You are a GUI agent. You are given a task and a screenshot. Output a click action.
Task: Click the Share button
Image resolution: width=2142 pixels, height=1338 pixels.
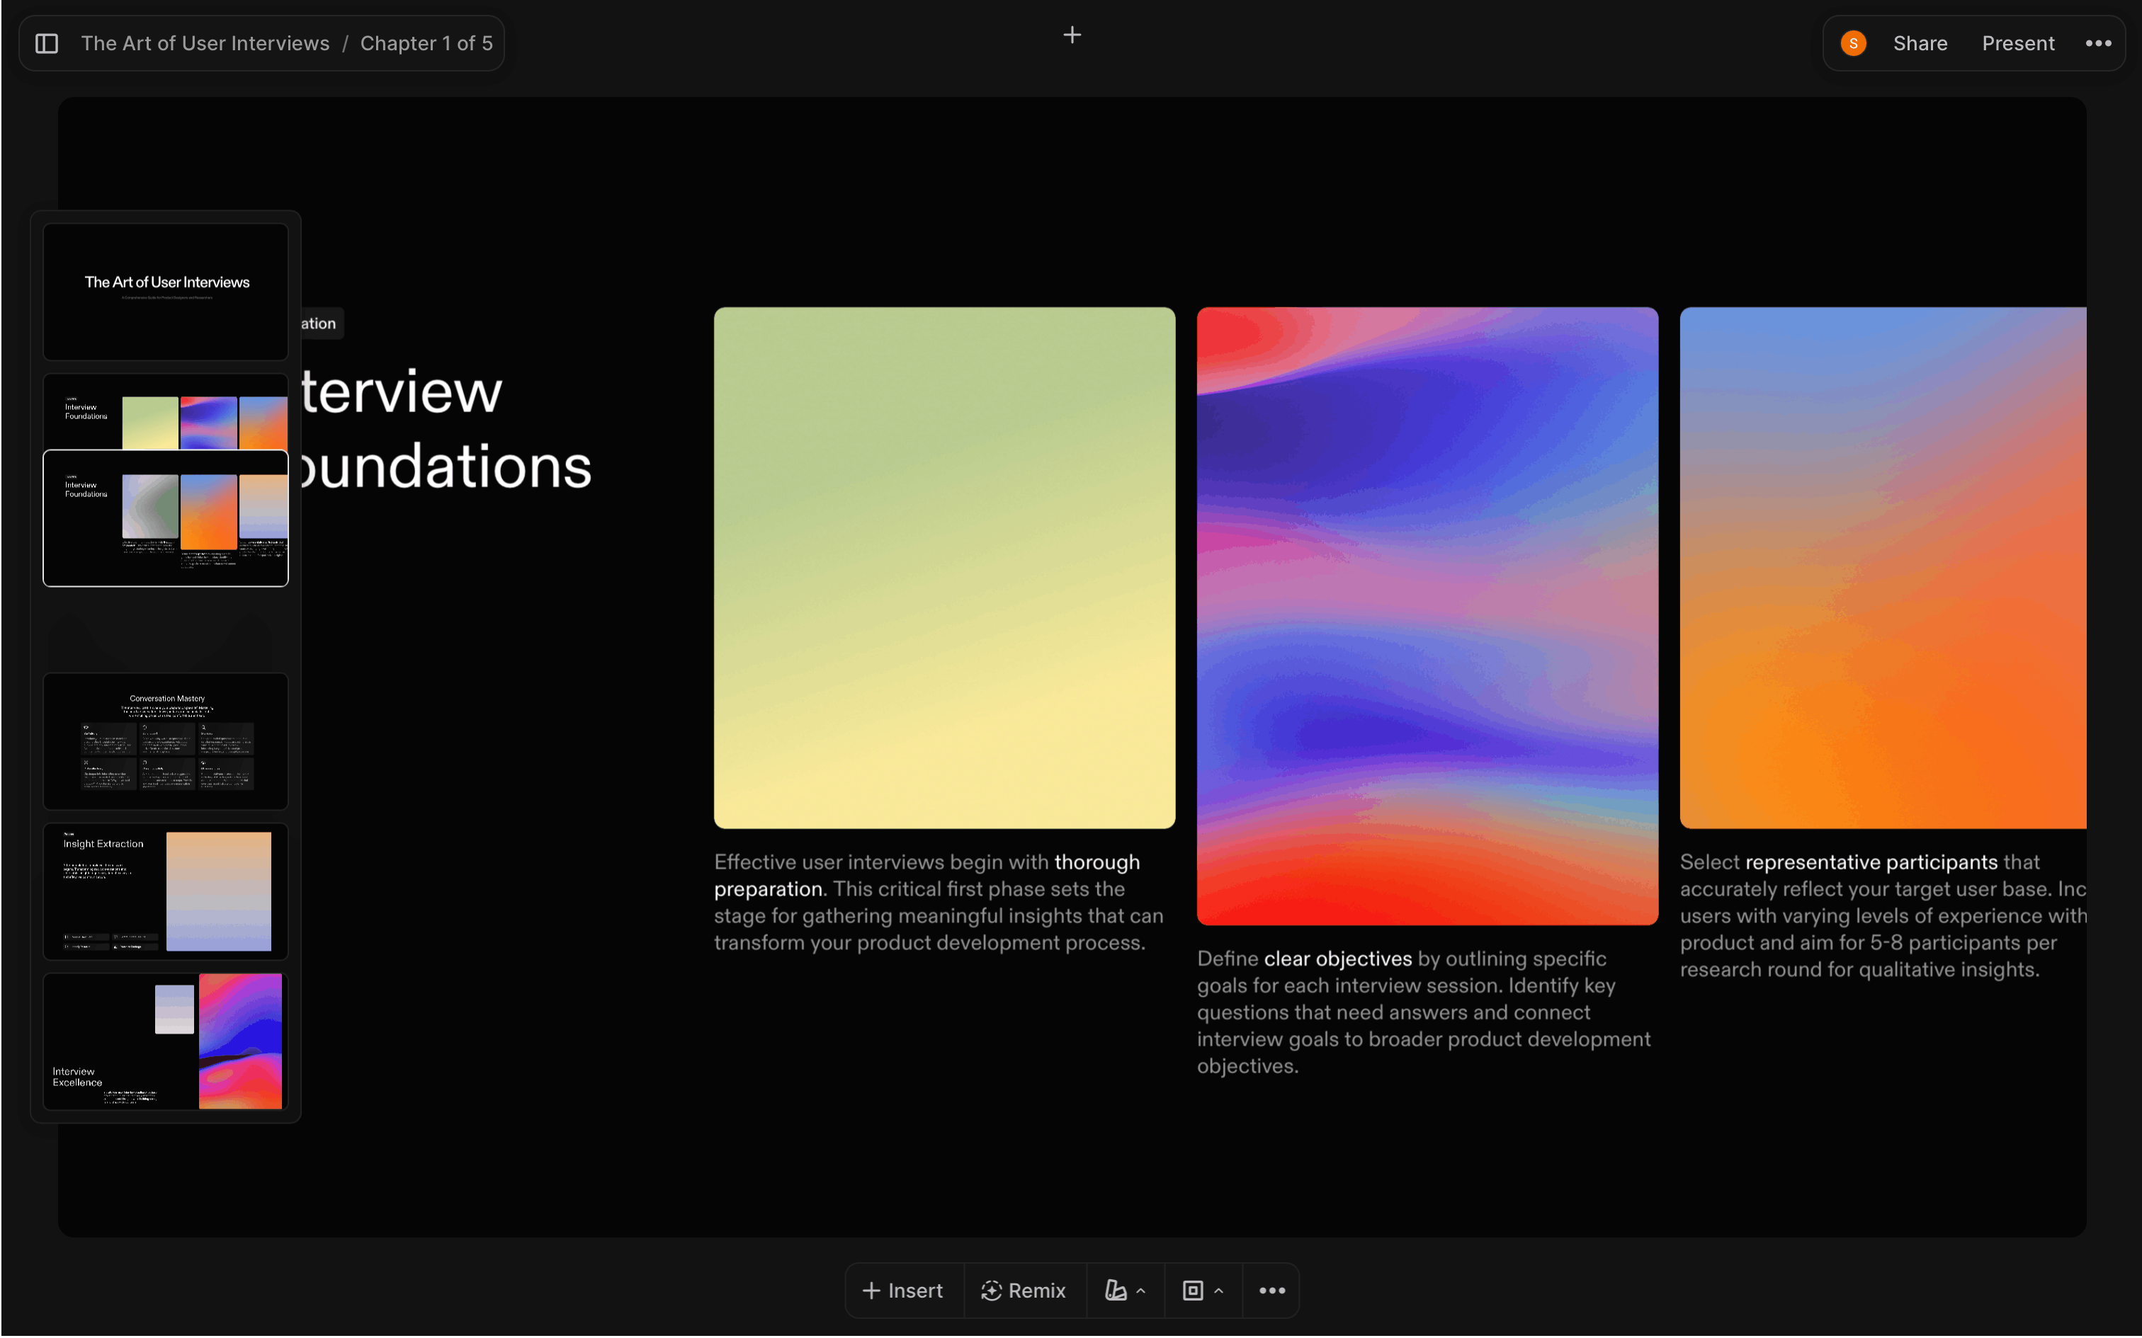[1920, 43]
